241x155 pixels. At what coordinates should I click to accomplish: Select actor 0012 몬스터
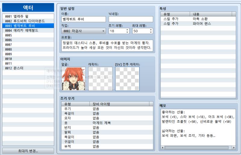[x=28, y=68]
